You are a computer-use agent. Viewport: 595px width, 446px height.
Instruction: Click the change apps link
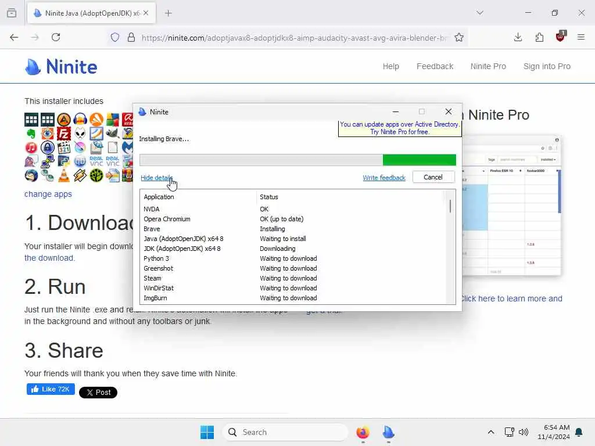tap(48, 194)
